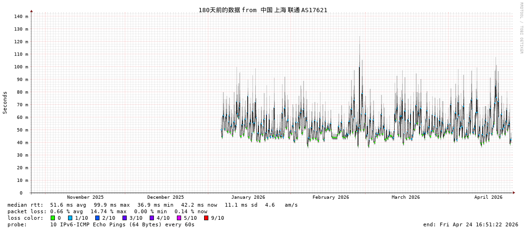Click the March 2026 x-axis label

pos(406,197)
